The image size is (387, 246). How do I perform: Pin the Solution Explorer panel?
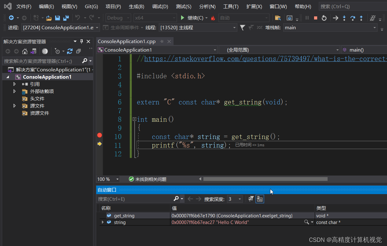[82, 41]
